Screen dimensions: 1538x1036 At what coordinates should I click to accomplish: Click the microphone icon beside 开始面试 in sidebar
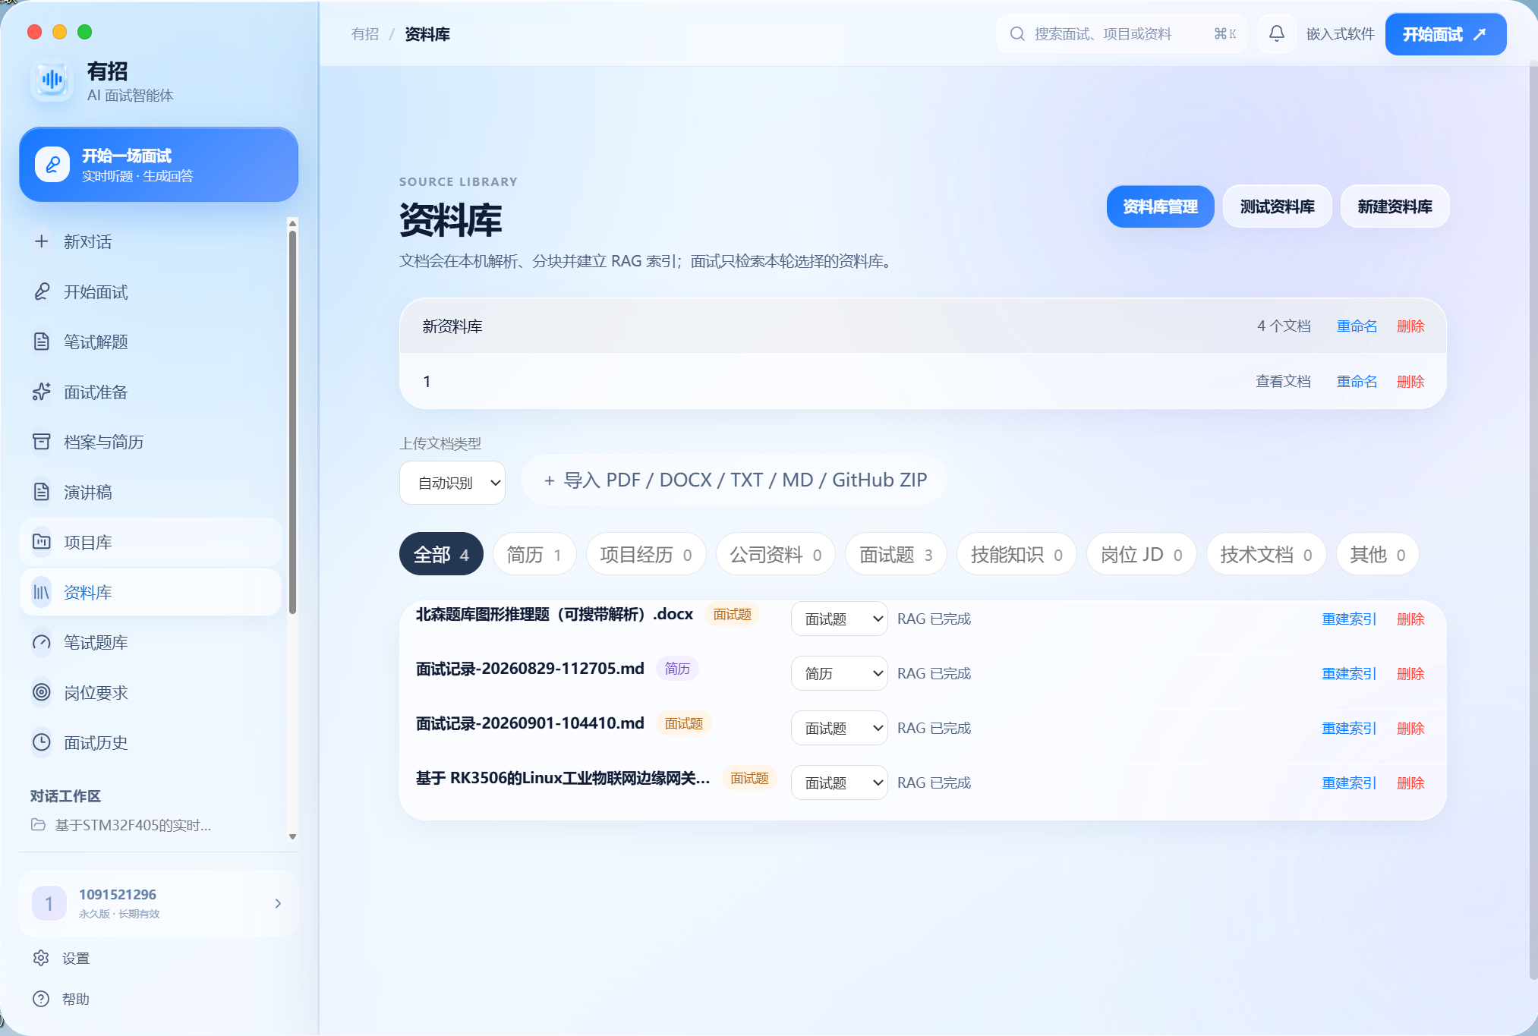42,291
